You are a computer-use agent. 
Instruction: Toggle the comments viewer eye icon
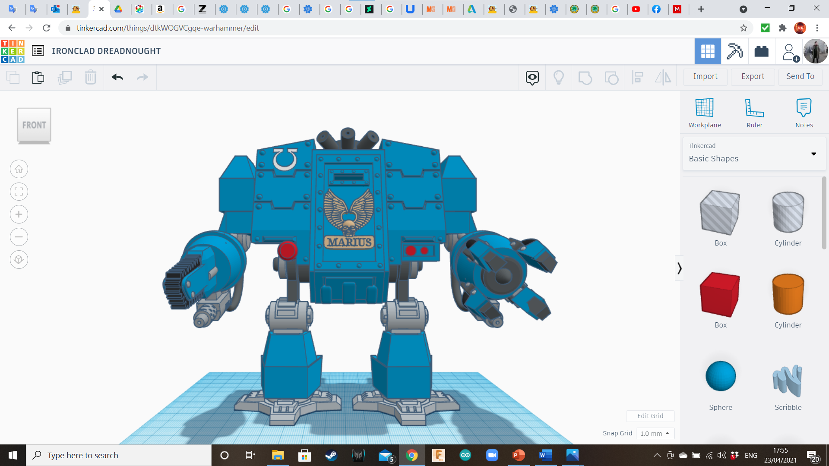click(532, 78)
